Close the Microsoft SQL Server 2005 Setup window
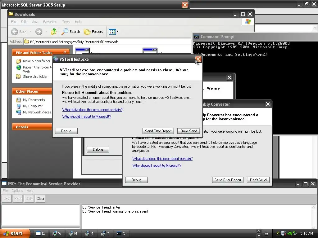Screen dimensions: 318x238 coord(185,5)
